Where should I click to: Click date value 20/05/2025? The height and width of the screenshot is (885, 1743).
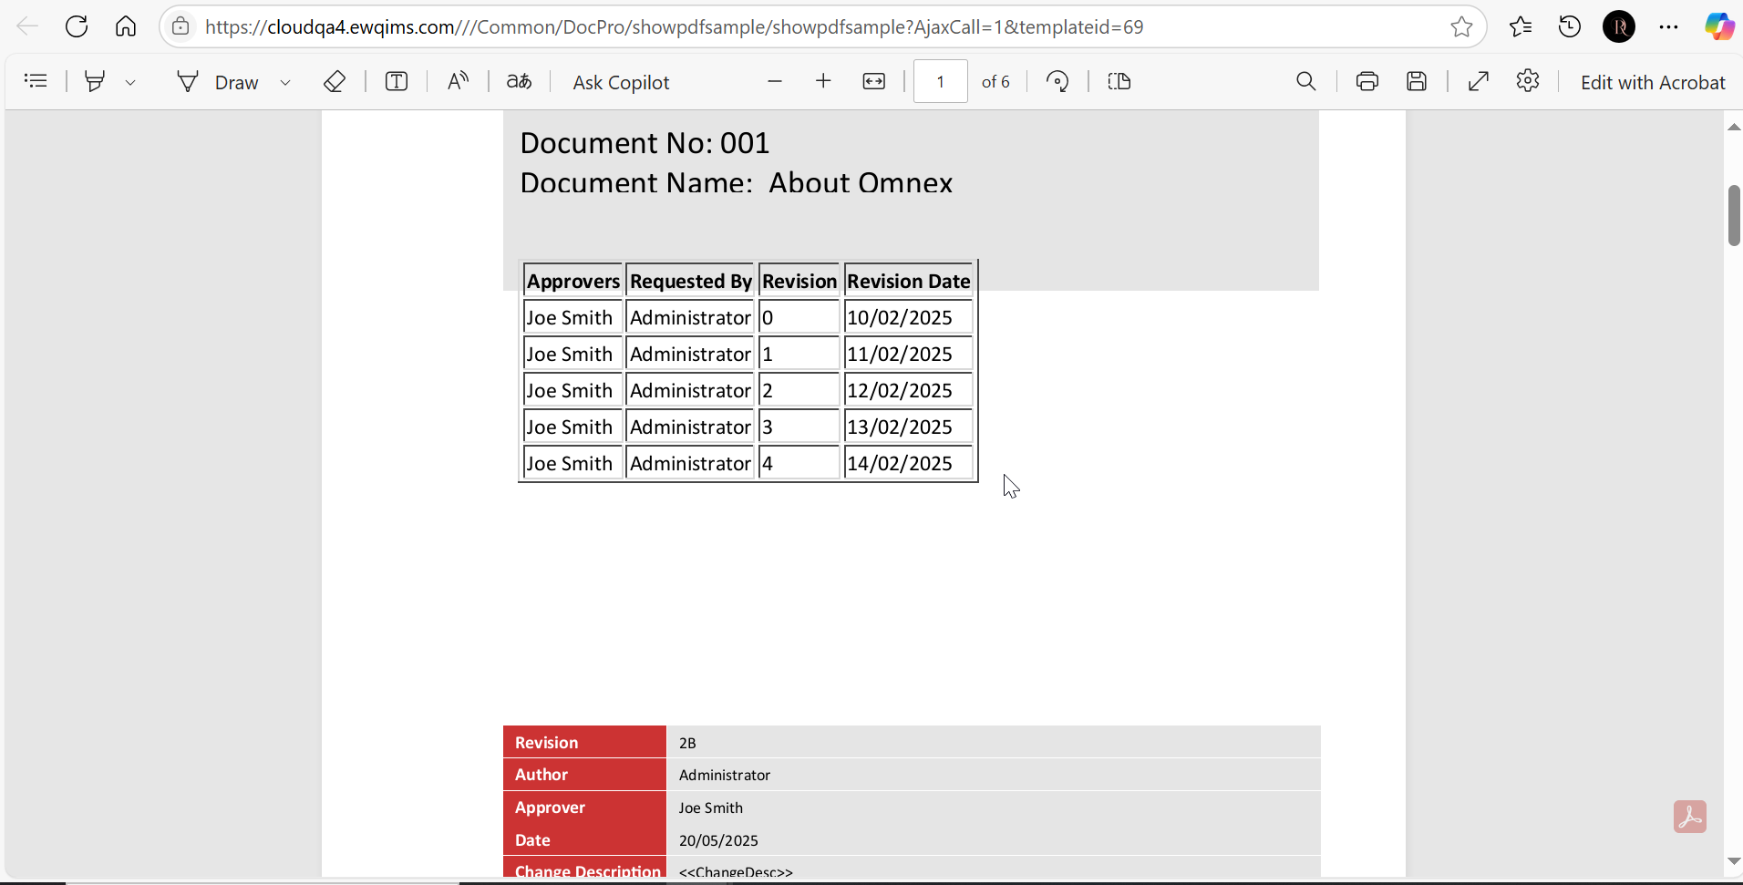pyautogui.click(x=718, y=840)
